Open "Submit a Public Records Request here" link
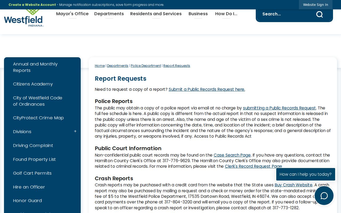Image resolution: width=341 pixels, height=213 pixels. pos(207,89)
